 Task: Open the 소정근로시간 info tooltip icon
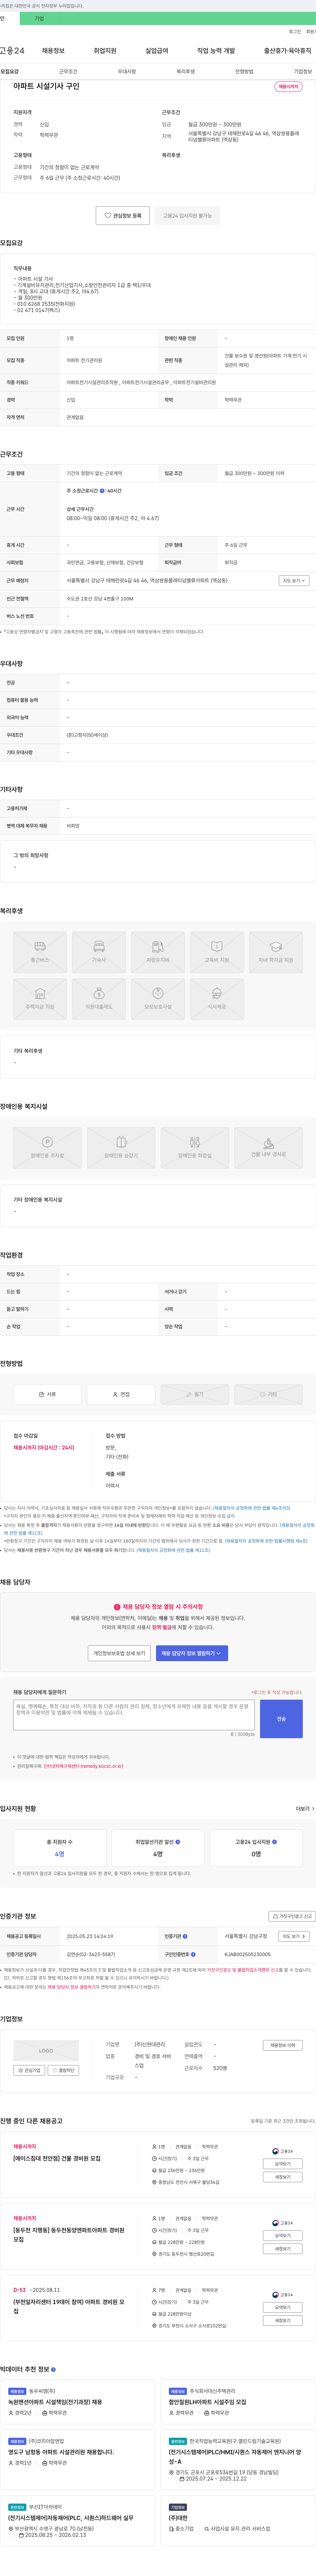pyautogui.click(x=102, y=491)
